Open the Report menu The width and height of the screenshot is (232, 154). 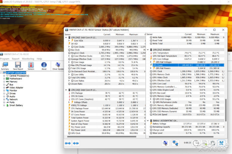(x=16, y=58)
